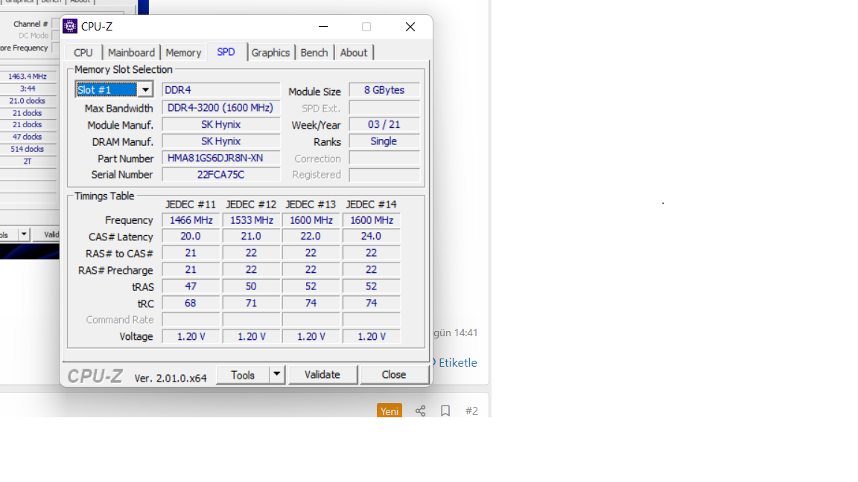Click the Yeni badge
Image resolution: width=858 pixels, height=482 pixels.
[390, 411]
